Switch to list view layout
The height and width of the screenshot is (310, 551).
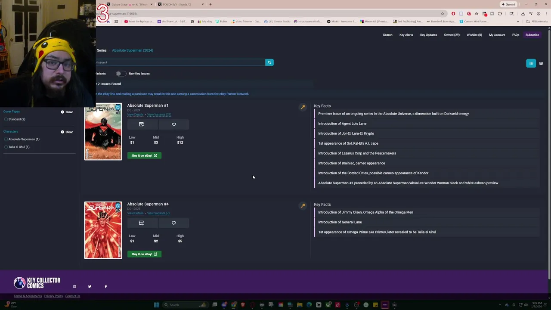[x=531, y=63]
